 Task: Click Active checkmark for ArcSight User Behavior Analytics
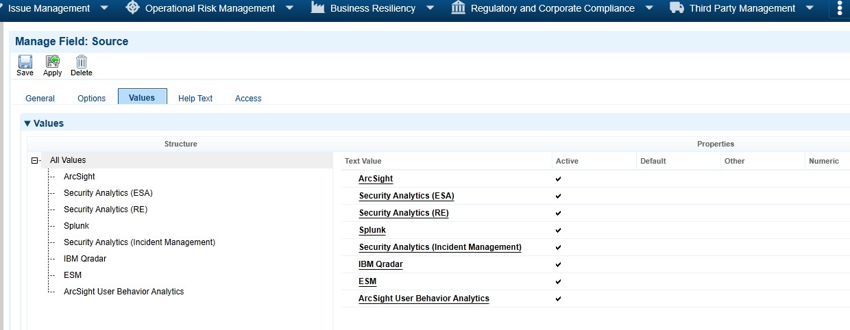[559, 299]
